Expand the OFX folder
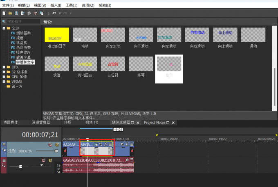The height and width of the screenshot is (187, 278). click(4, 67)
